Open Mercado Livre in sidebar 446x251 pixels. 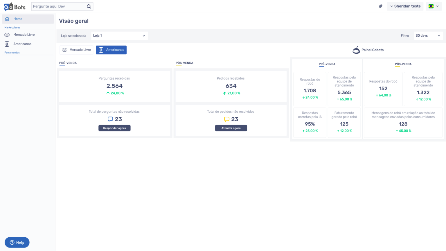click(x=28, y=35)
